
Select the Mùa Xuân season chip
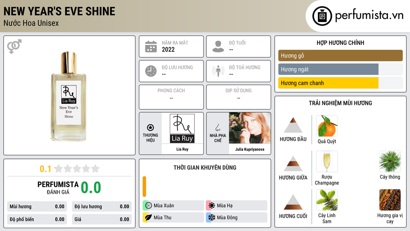pyautogui.click(x=173, y=206)
